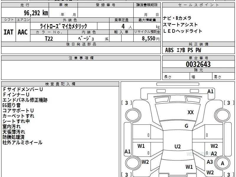This screenshot has width=236, height=177.
Task: Select the IAT shift value
Action: point(8,32)
